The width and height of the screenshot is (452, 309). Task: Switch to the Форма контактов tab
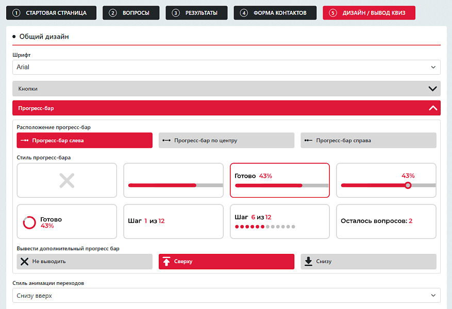pos(274,13)
